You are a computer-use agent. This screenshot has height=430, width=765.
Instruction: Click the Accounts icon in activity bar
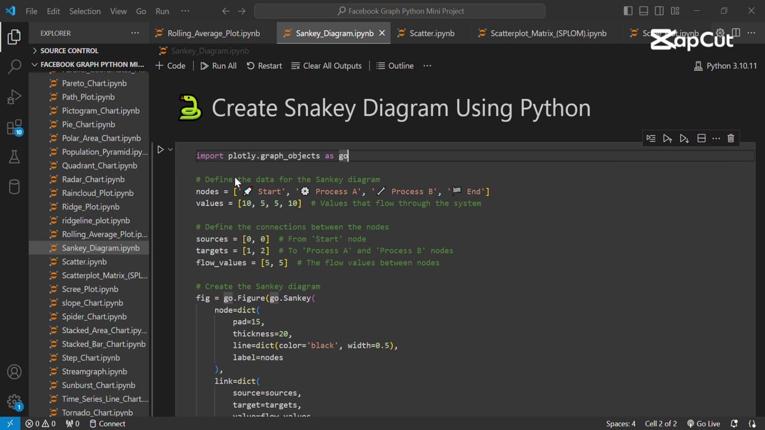(x=14, y=372)
